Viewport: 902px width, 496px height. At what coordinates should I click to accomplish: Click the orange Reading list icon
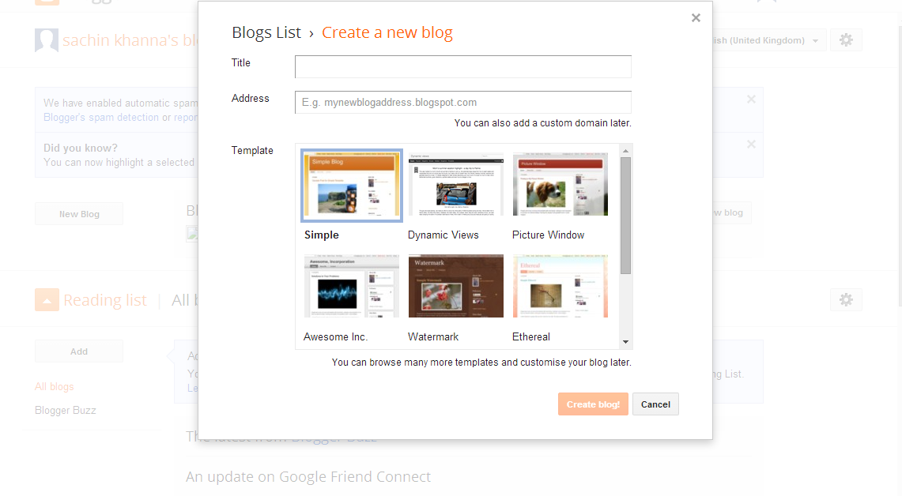click(47, 299)
